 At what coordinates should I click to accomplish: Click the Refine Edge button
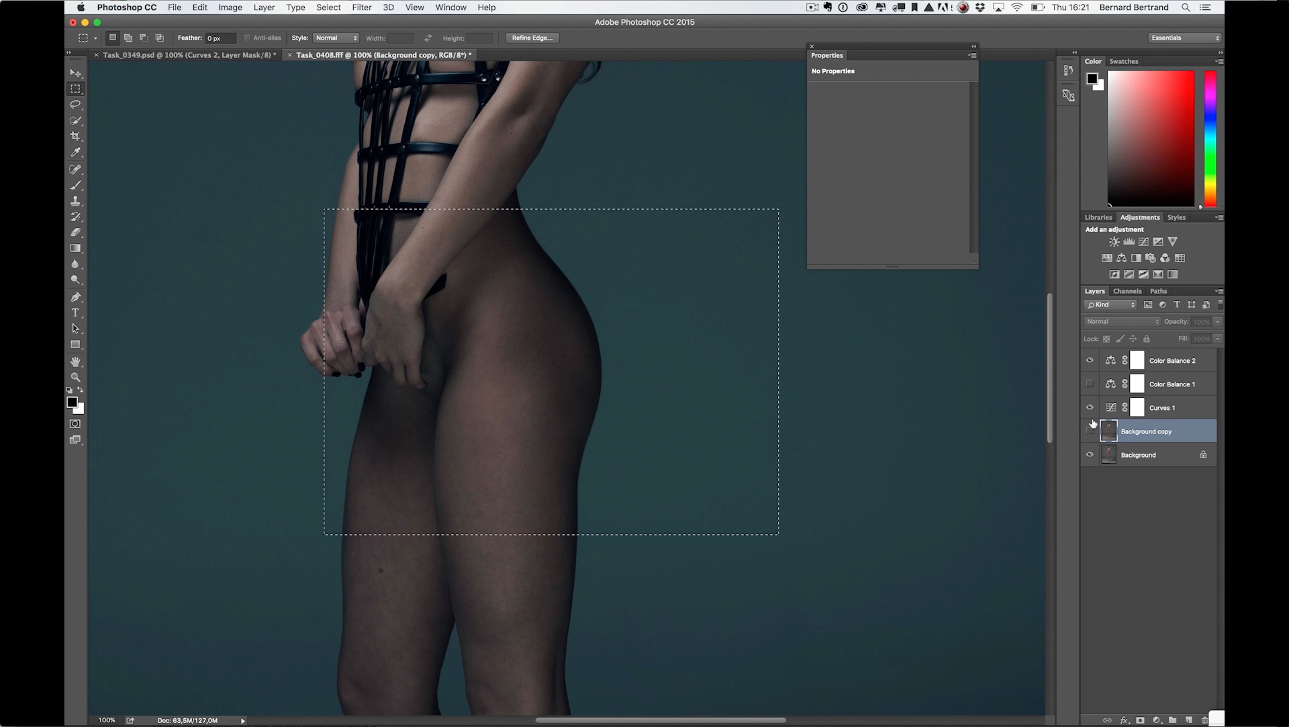tap(532, 38)
